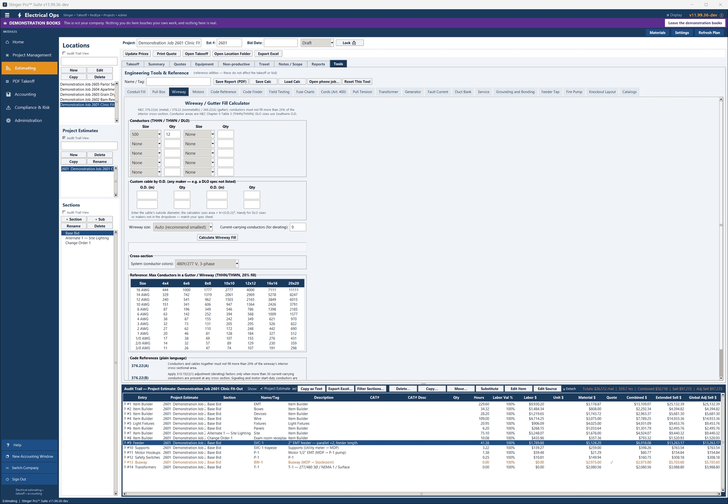
Task: Open the Wireway size dropdown
Action: pos(183,227)
